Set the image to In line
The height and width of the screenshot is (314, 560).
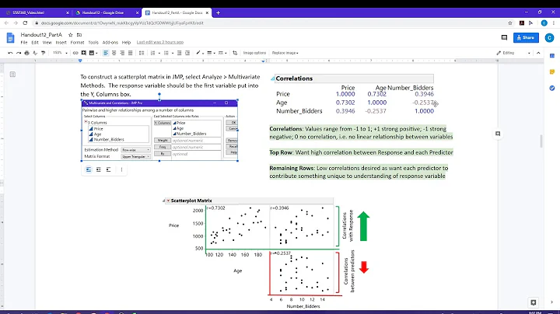click(x=89, y=169)
